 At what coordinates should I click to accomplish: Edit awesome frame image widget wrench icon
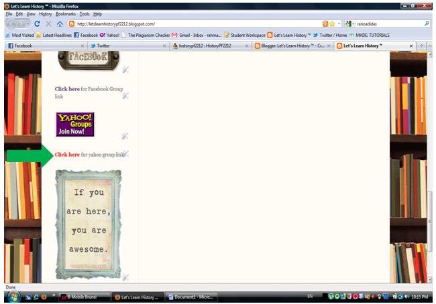coord(125,277)
